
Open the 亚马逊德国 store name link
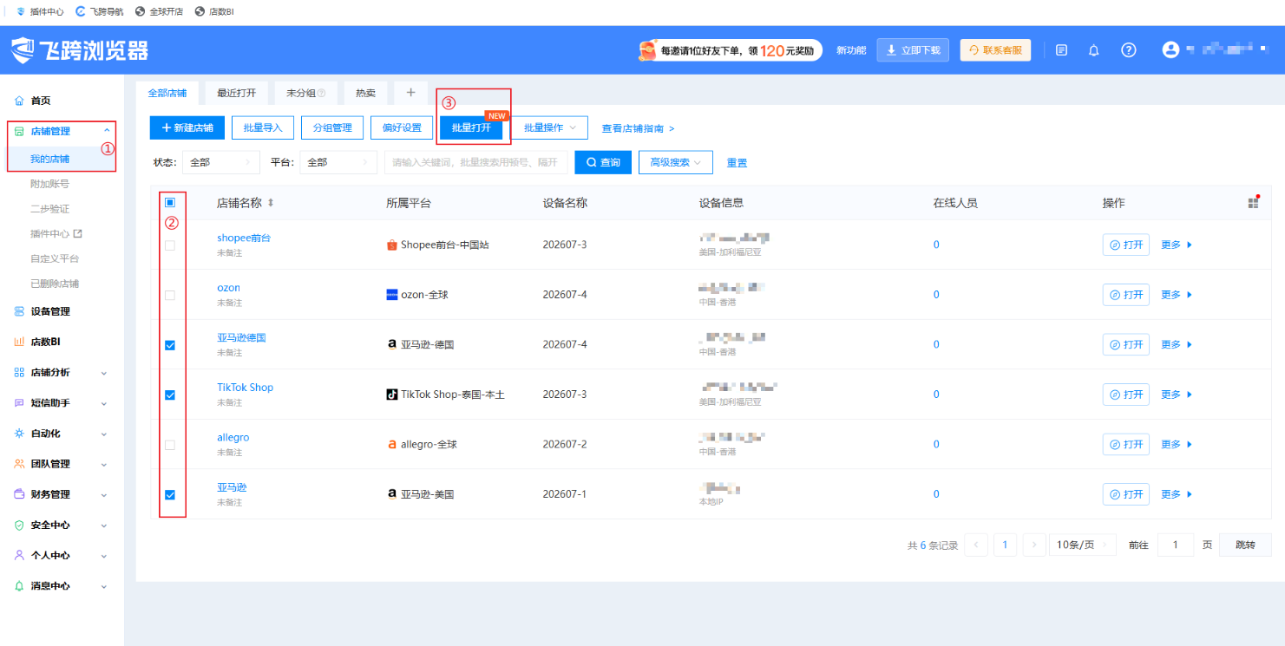tap(241, 337)
